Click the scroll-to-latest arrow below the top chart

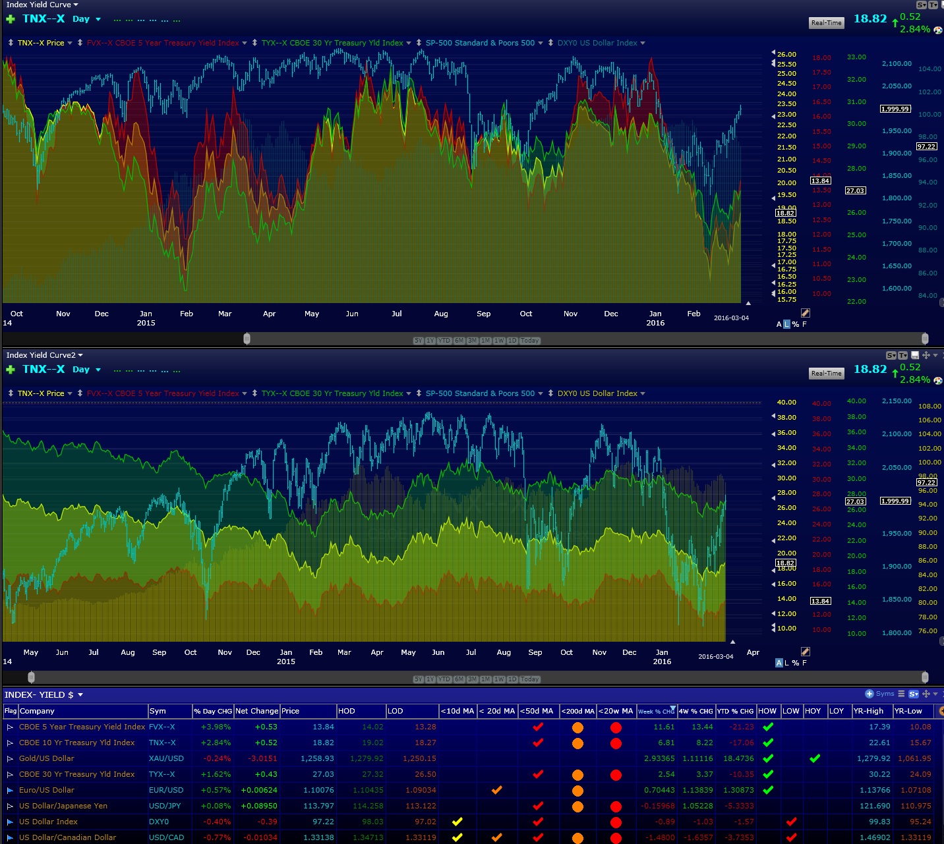coord(748,303)
